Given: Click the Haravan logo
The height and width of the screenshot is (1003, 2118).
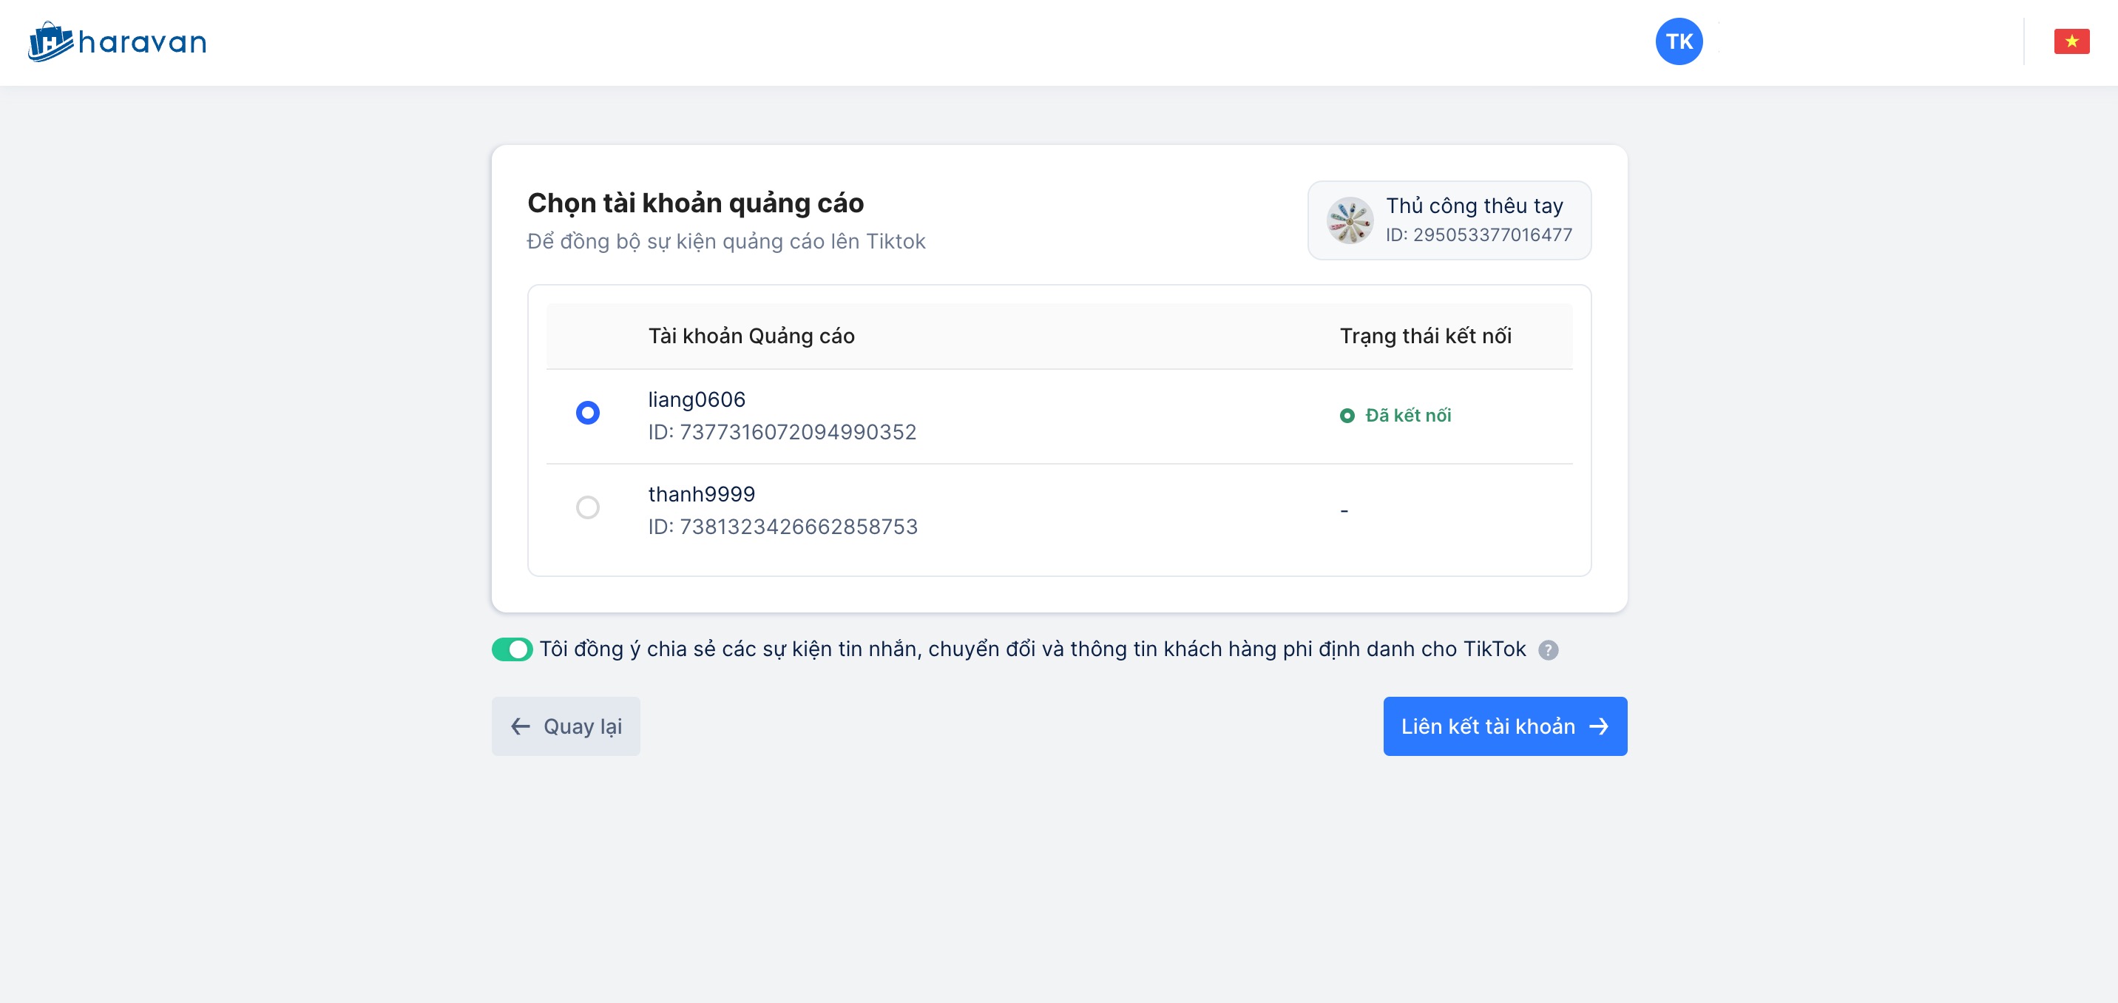Looking at the screenshot, I should click(118, 41).
